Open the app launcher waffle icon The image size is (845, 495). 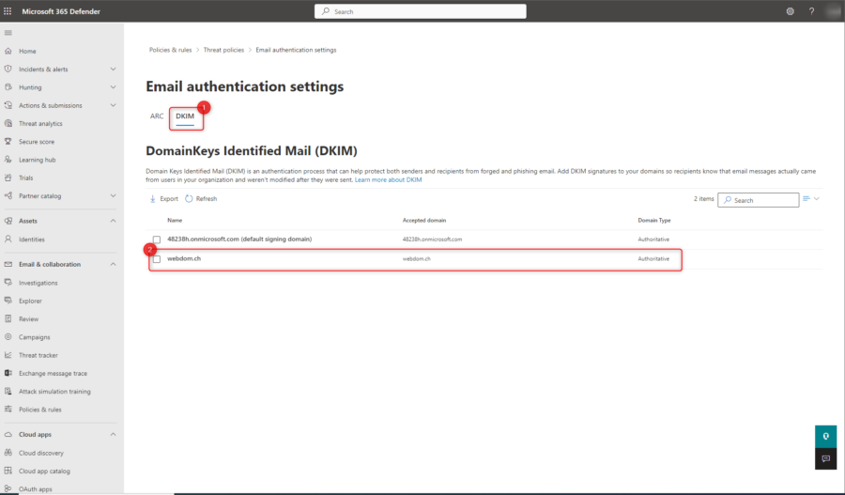click(8, 11)
